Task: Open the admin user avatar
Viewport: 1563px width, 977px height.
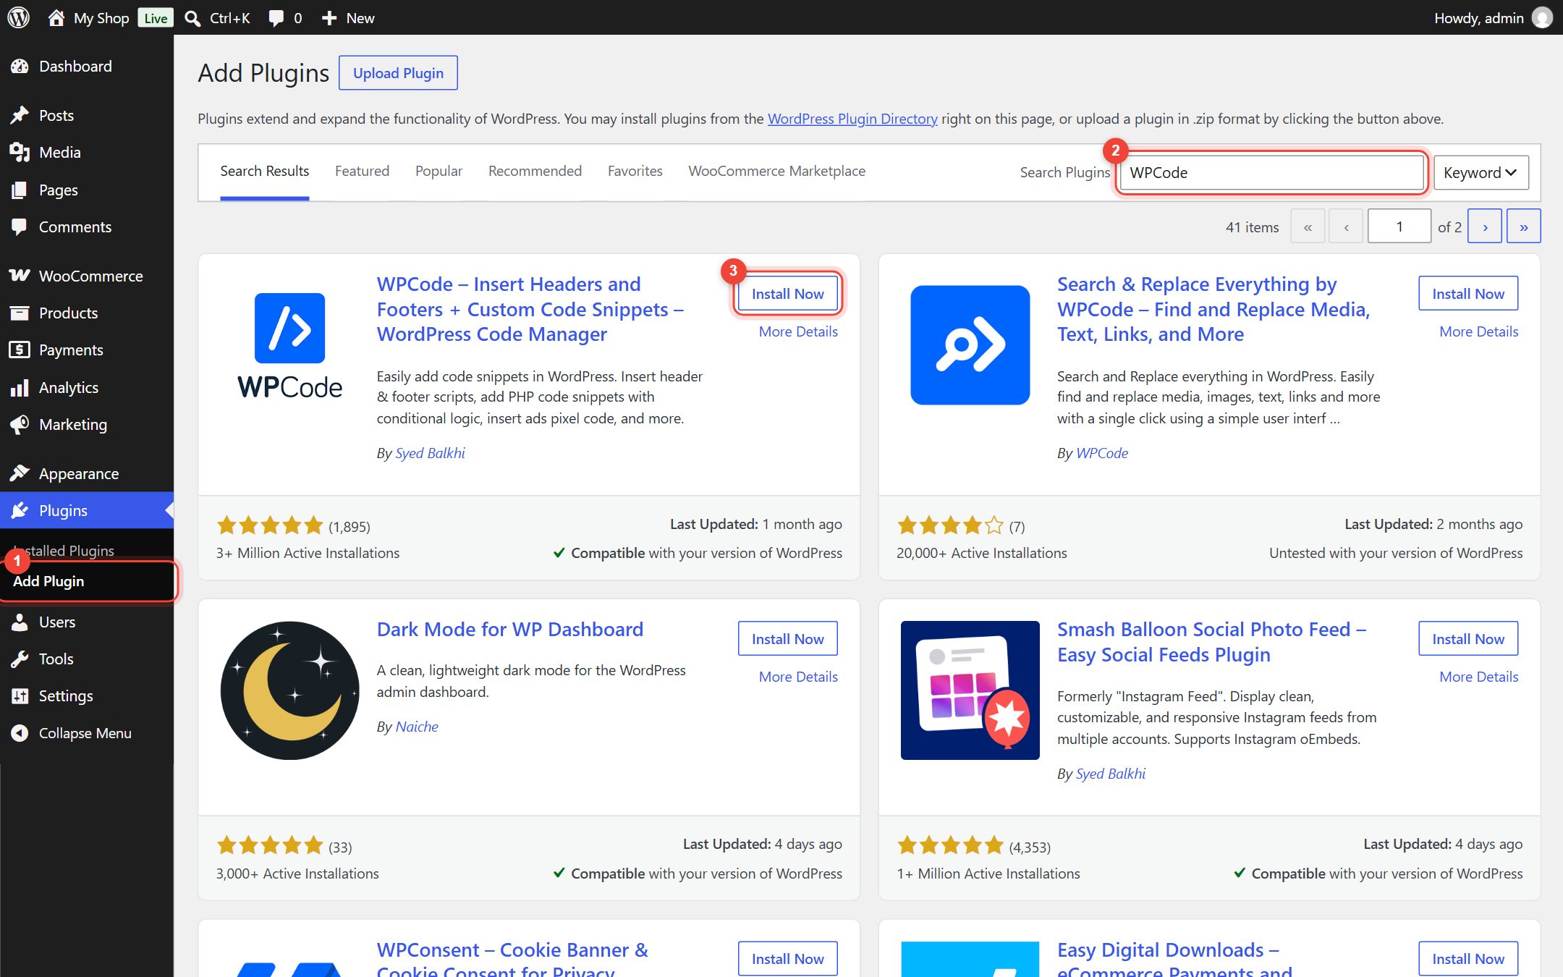Action: point(1542,17)
